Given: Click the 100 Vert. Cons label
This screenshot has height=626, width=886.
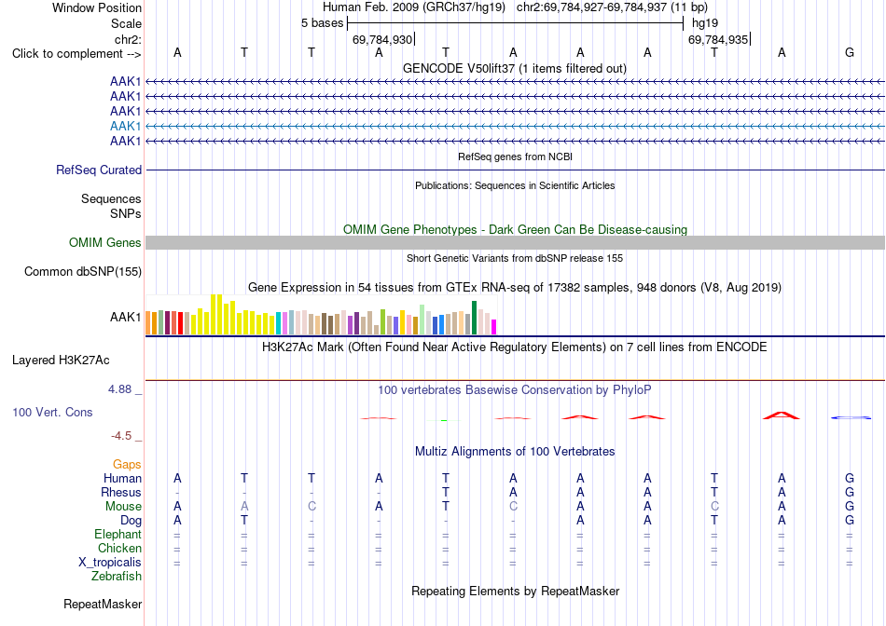Looking at the screenshot, I should (52, 412).
